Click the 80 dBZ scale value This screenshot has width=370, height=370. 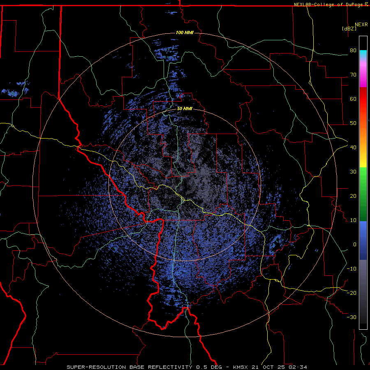tap(353, 51)
